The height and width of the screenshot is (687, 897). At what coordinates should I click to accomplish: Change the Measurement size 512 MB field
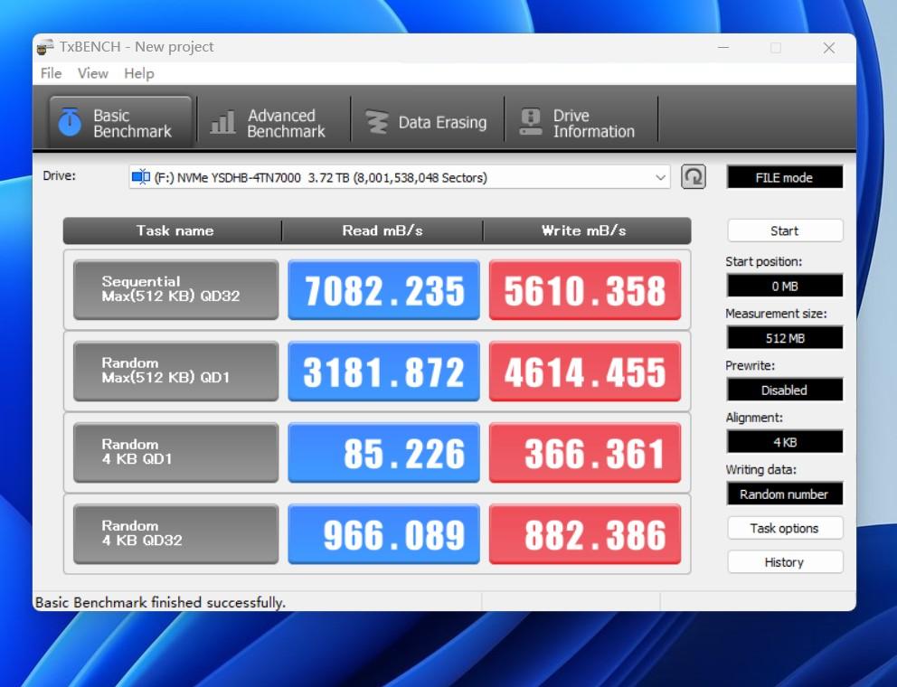click(x=784, y=338)
